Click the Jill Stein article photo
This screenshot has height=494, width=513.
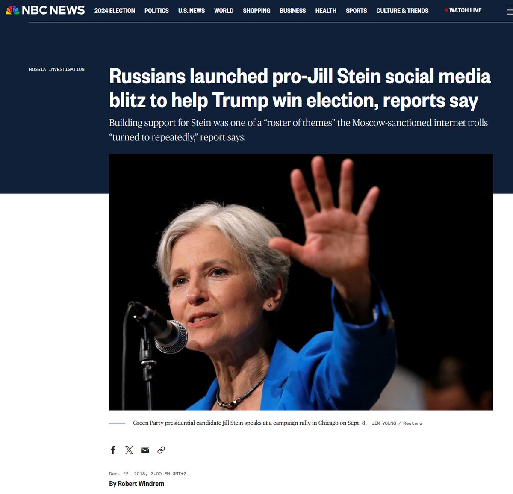coord(301,282)
